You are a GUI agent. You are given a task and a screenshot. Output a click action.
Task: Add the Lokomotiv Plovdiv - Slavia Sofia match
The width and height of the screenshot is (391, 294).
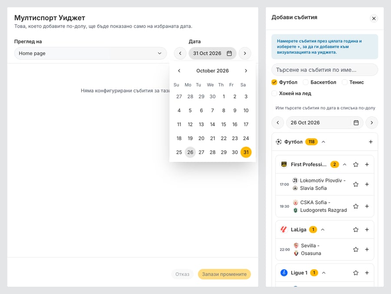coord(367,185)
